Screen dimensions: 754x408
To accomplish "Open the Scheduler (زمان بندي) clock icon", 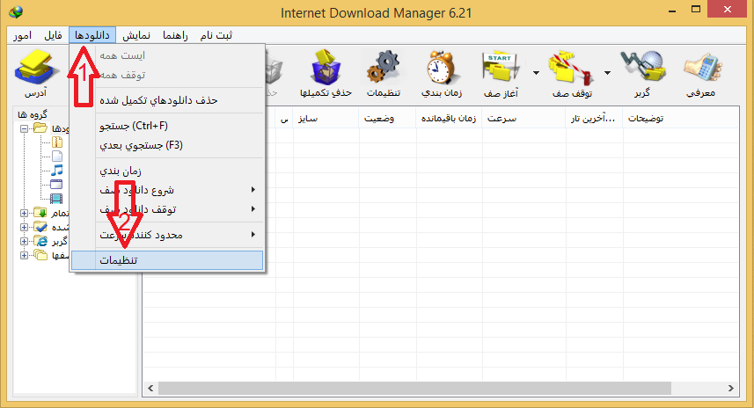I will point(441,68).
